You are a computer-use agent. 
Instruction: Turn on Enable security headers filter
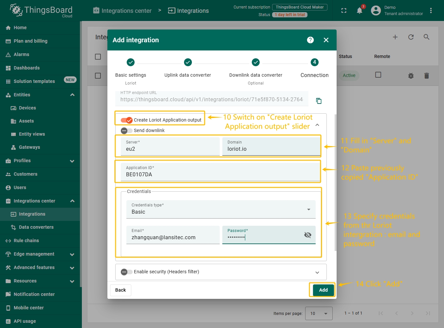click(126, 272)
